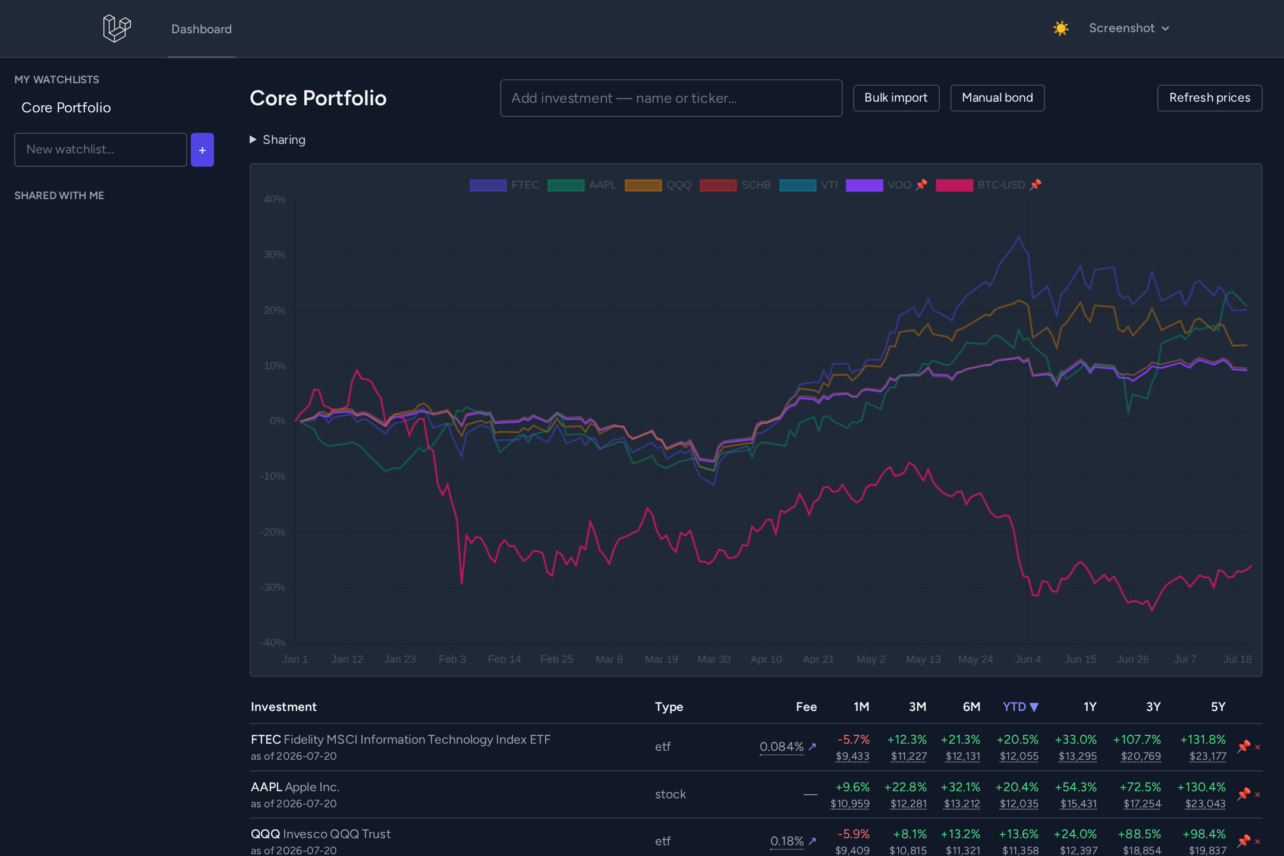
Task: Click FTEC YTD value $12,055
Action: pos(1019,756)
